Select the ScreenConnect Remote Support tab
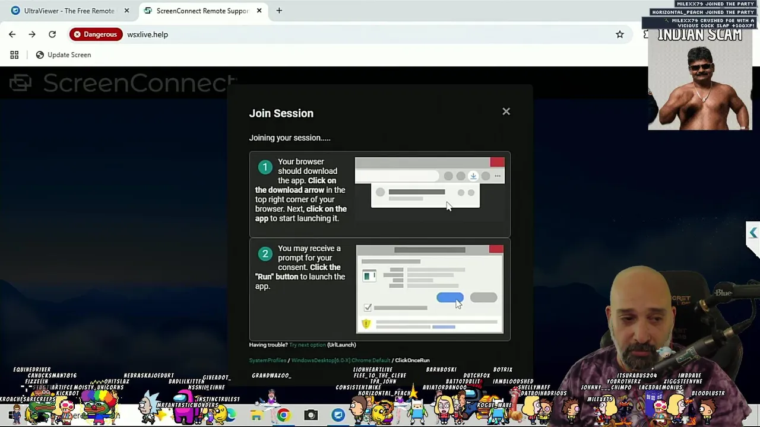Image resolution: width=760 pixels, height=427 pixels. pyautogui.click(x=202, y=11)
